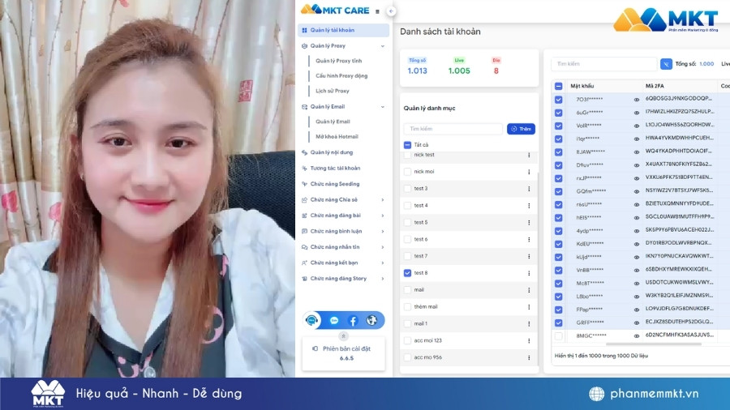Click the Tổng số count 1.013
The height and width of the screenshot is (410, 730).
click(x=417, y=71)
